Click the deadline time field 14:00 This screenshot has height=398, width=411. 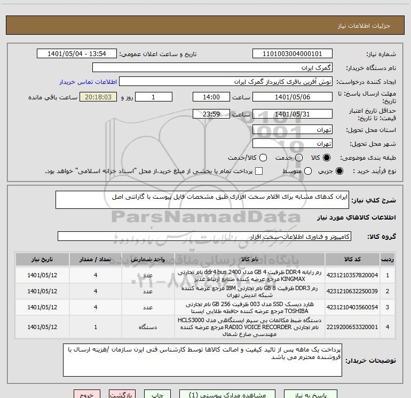(x=211, y=97)
